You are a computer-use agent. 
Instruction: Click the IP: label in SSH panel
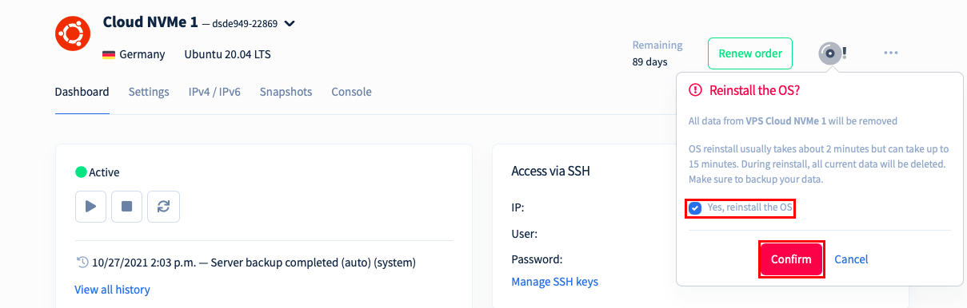(517, 207)
